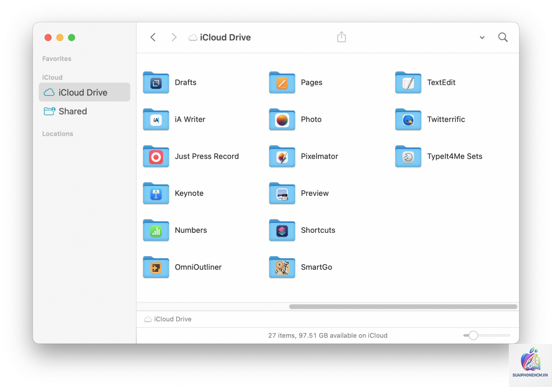This screenshot has width=552, height=387.
Task: Click the 27 items status text
Action: (x=328, y=335)
